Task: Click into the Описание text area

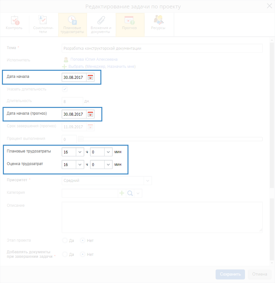Action: 162,217
